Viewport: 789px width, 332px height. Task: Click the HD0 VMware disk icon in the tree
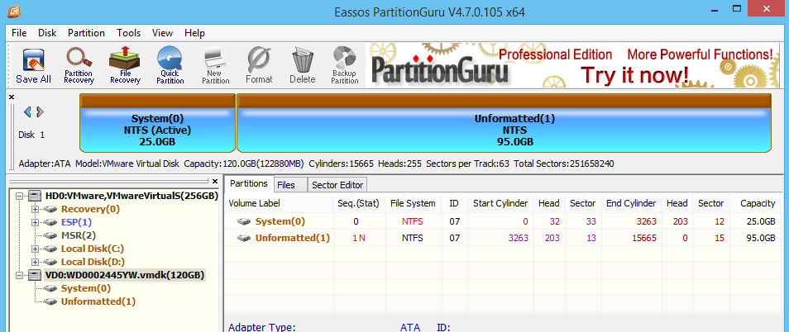[x=34, y=196]
